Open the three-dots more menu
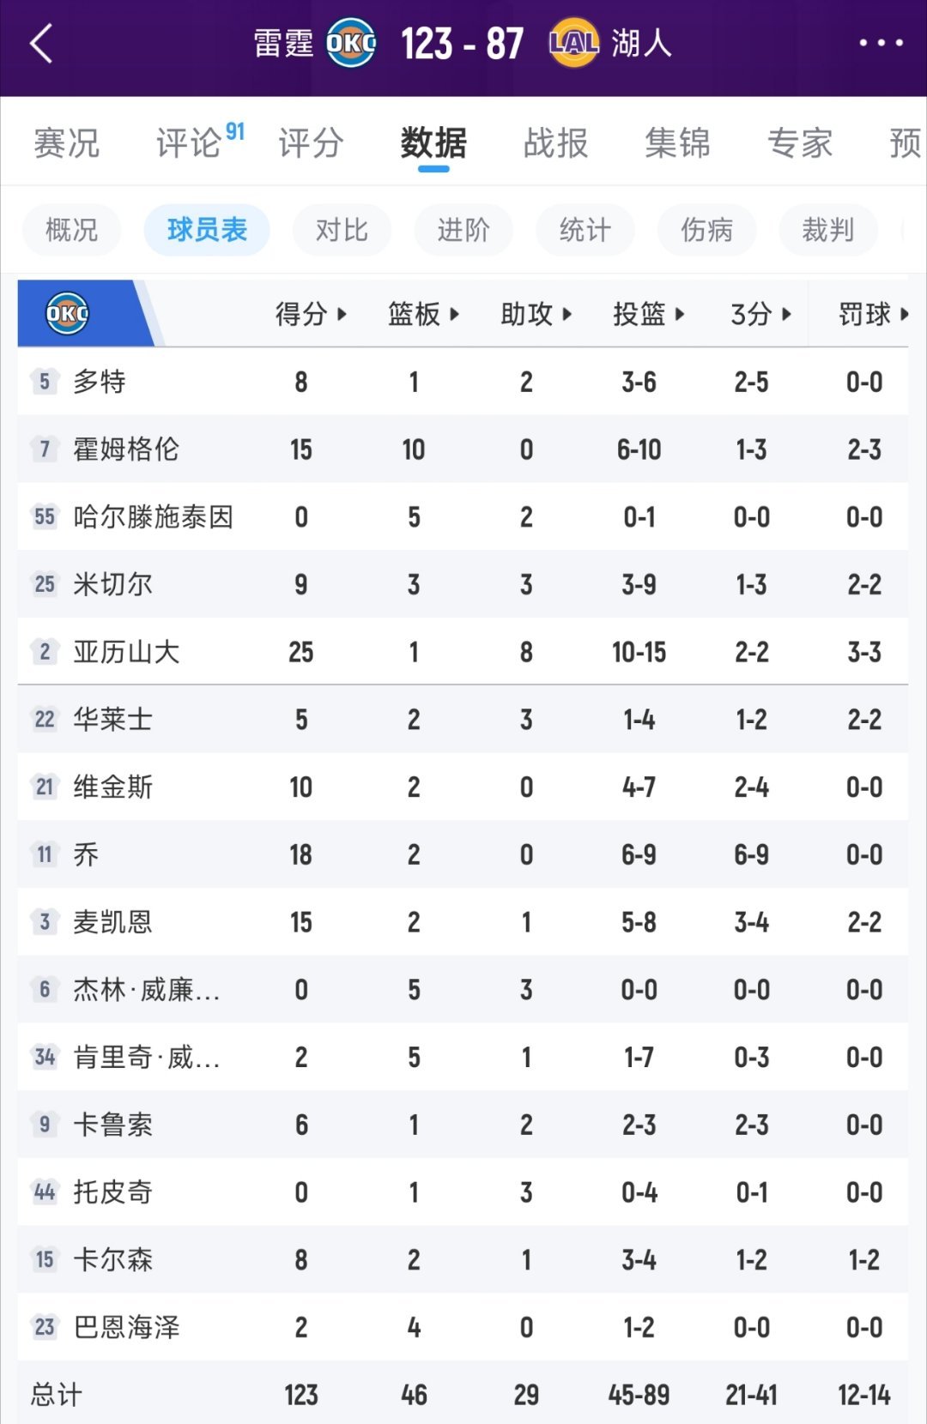Image resolution: width=927 pixels, height=1424 pixels. tap(881, 43)
